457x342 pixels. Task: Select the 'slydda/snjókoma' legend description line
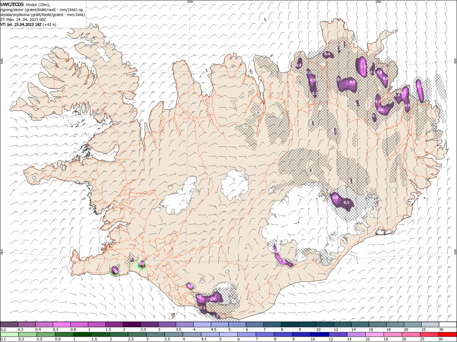[x=42, y=15]
